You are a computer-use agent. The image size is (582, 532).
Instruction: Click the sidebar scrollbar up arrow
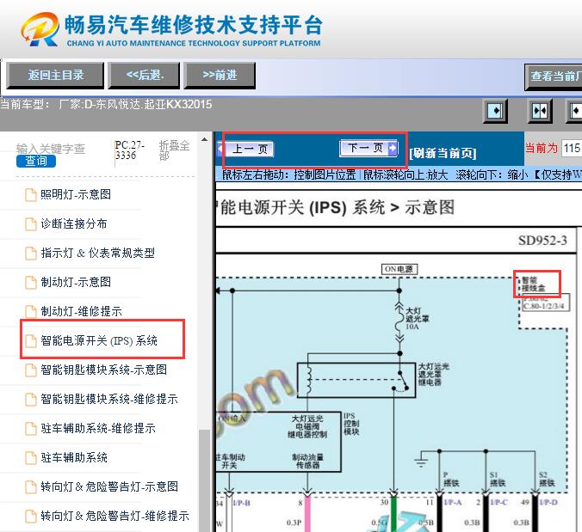204,140
